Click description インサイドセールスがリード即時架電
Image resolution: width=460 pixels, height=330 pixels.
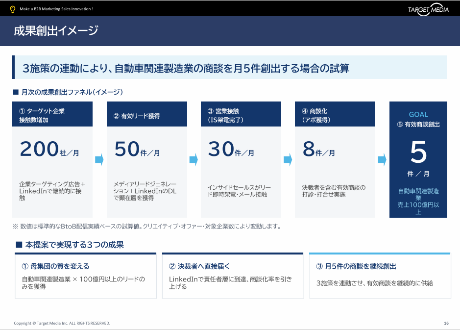pyautogui.click(x=240, y=191)
